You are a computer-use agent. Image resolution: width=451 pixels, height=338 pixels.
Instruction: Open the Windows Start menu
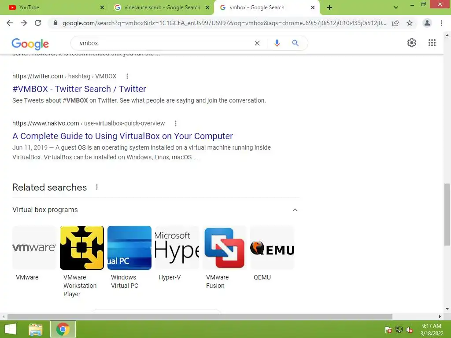tap(11, 329)
